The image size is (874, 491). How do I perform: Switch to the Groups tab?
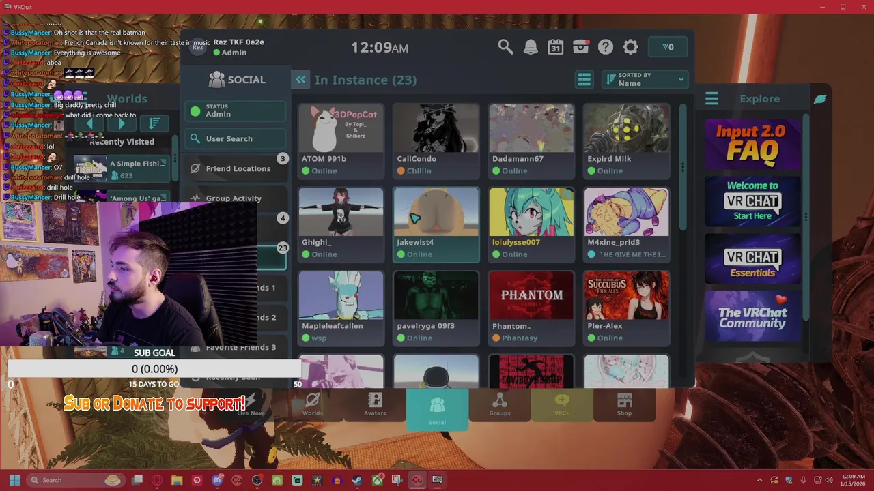[x=500, y=404]
